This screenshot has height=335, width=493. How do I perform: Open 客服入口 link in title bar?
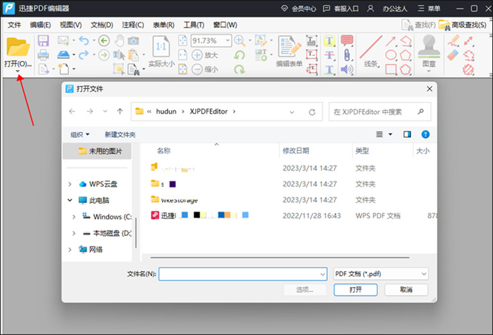pyautogui.click(x=341, y=8)
